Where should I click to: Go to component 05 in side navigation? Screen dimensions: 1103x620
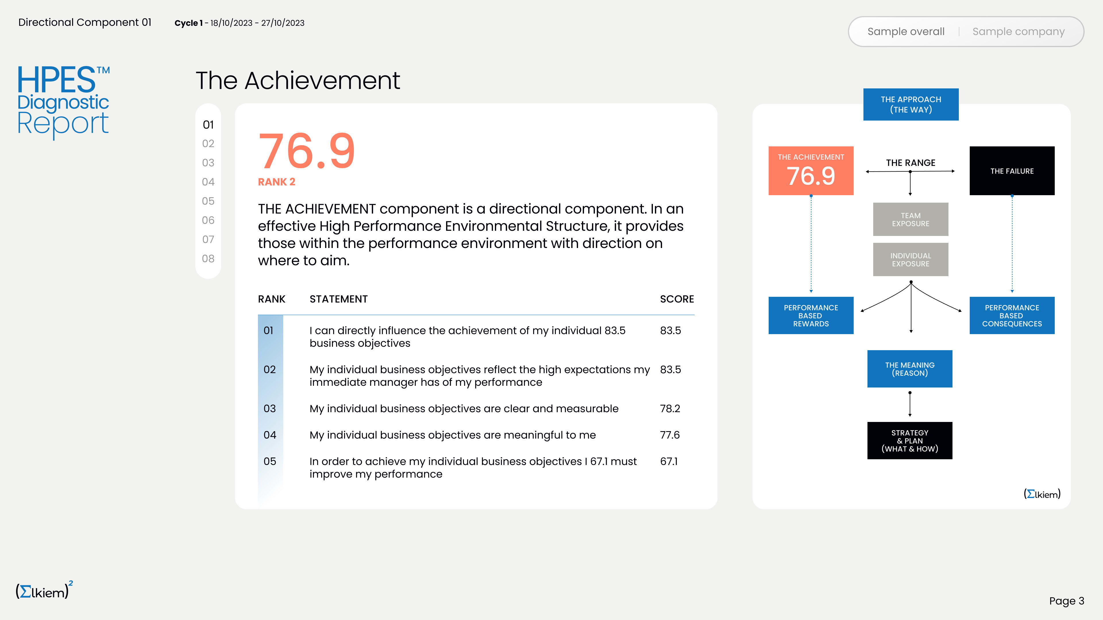(x=208, y=201)
